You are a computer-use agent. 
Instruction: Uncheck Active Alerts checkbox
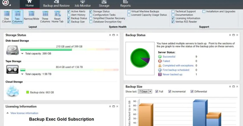pyautogui.click(x=69, y=12)
